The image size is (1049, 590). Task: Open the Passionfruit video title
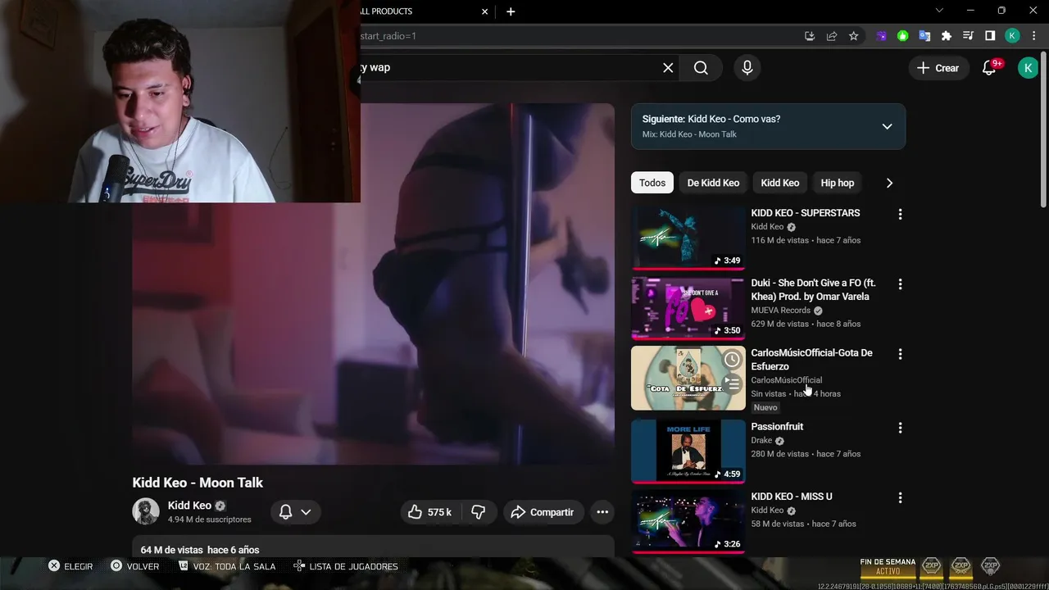tap(777, 427)
